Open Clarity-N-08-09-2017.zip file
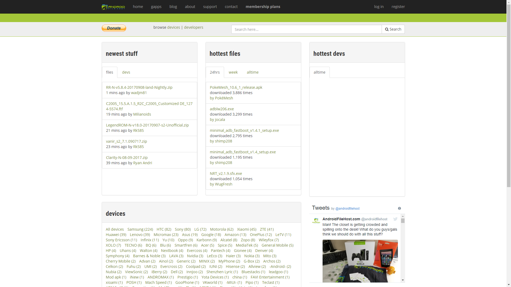This screenshot has height=287, width=511. point(127,158)
